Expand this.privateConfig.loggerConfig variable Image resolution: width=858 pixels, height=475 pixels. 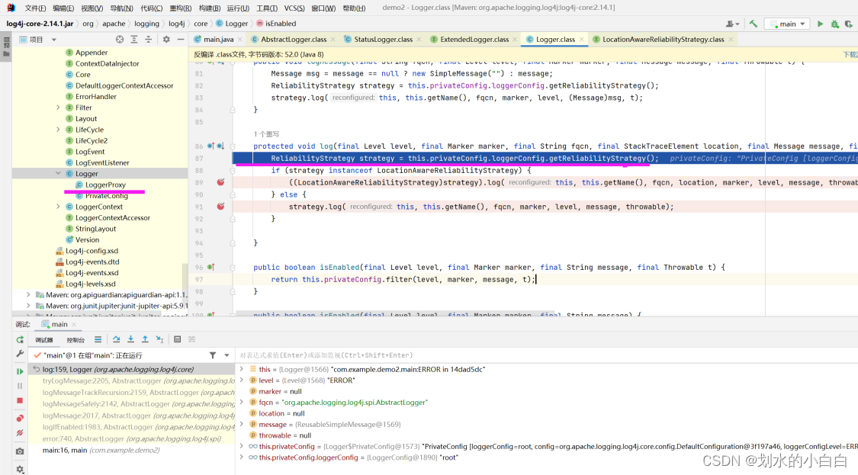(241, 457)
